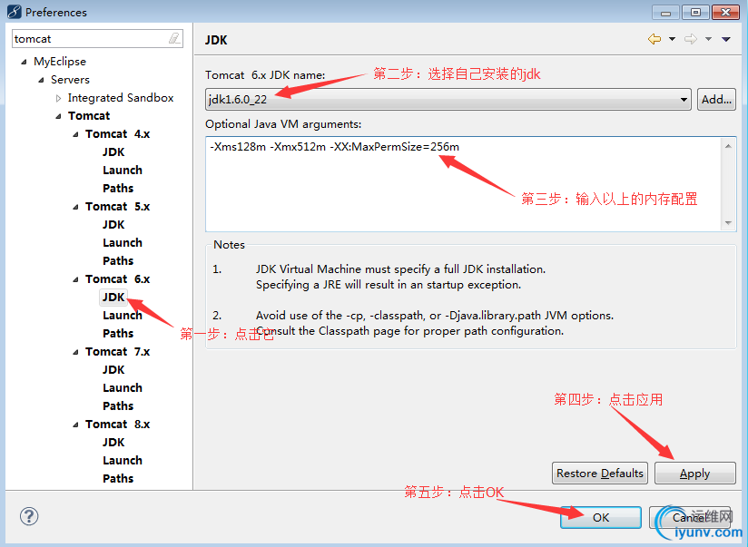
Task: Collapse the Tomcat 4.x node
Action: (75, 134)
